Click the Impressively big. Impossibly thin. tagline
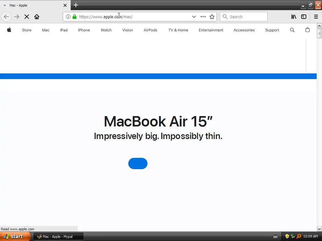Screen dimensions: 322x241 (158, 136)
